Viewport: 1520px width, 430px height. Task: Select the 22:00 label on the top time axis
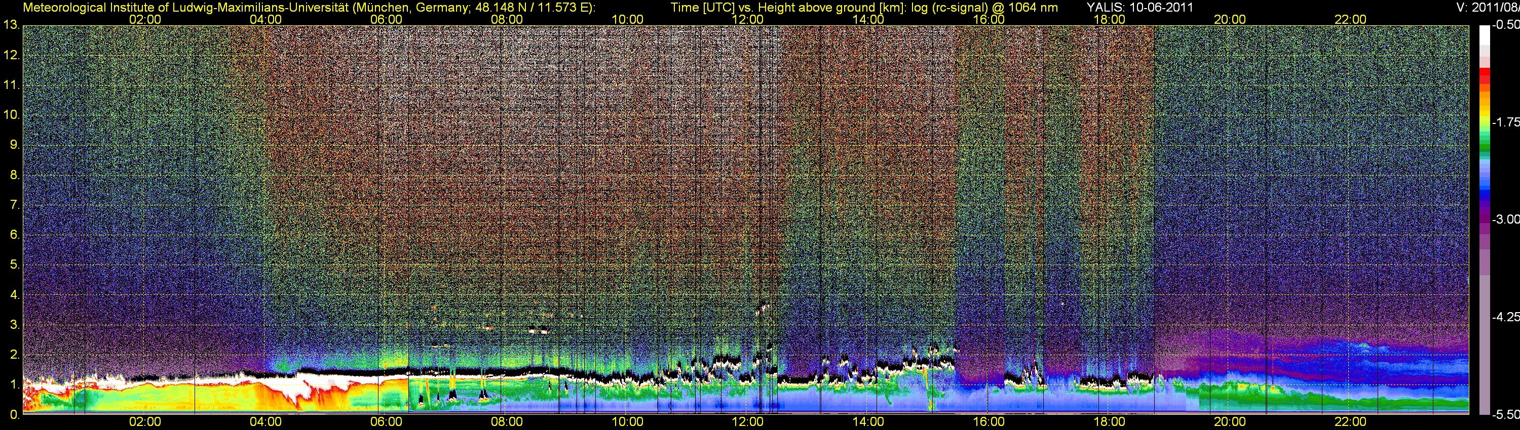(1351, 19)
